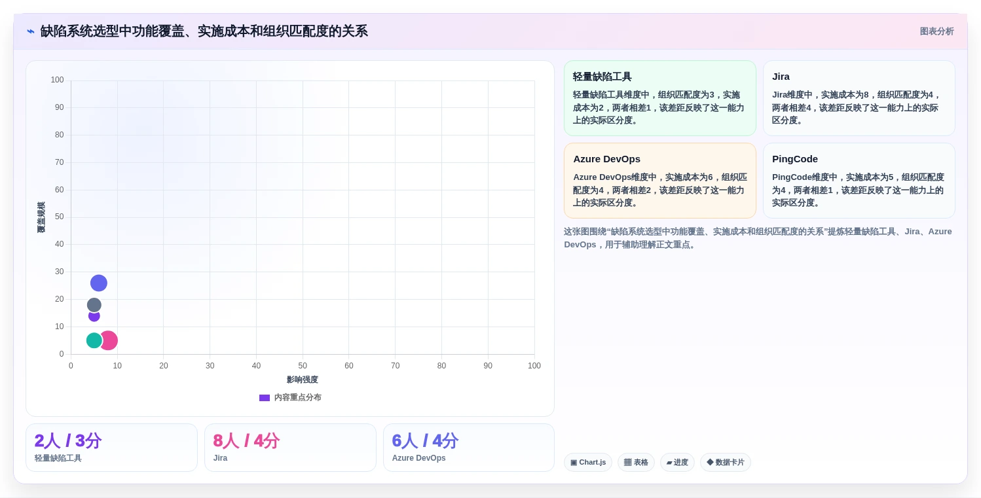Click the 表格 tag
Image resolution: width=981 pixels, height=498 pixels.
pyautogui.click(x=636, y=463)
